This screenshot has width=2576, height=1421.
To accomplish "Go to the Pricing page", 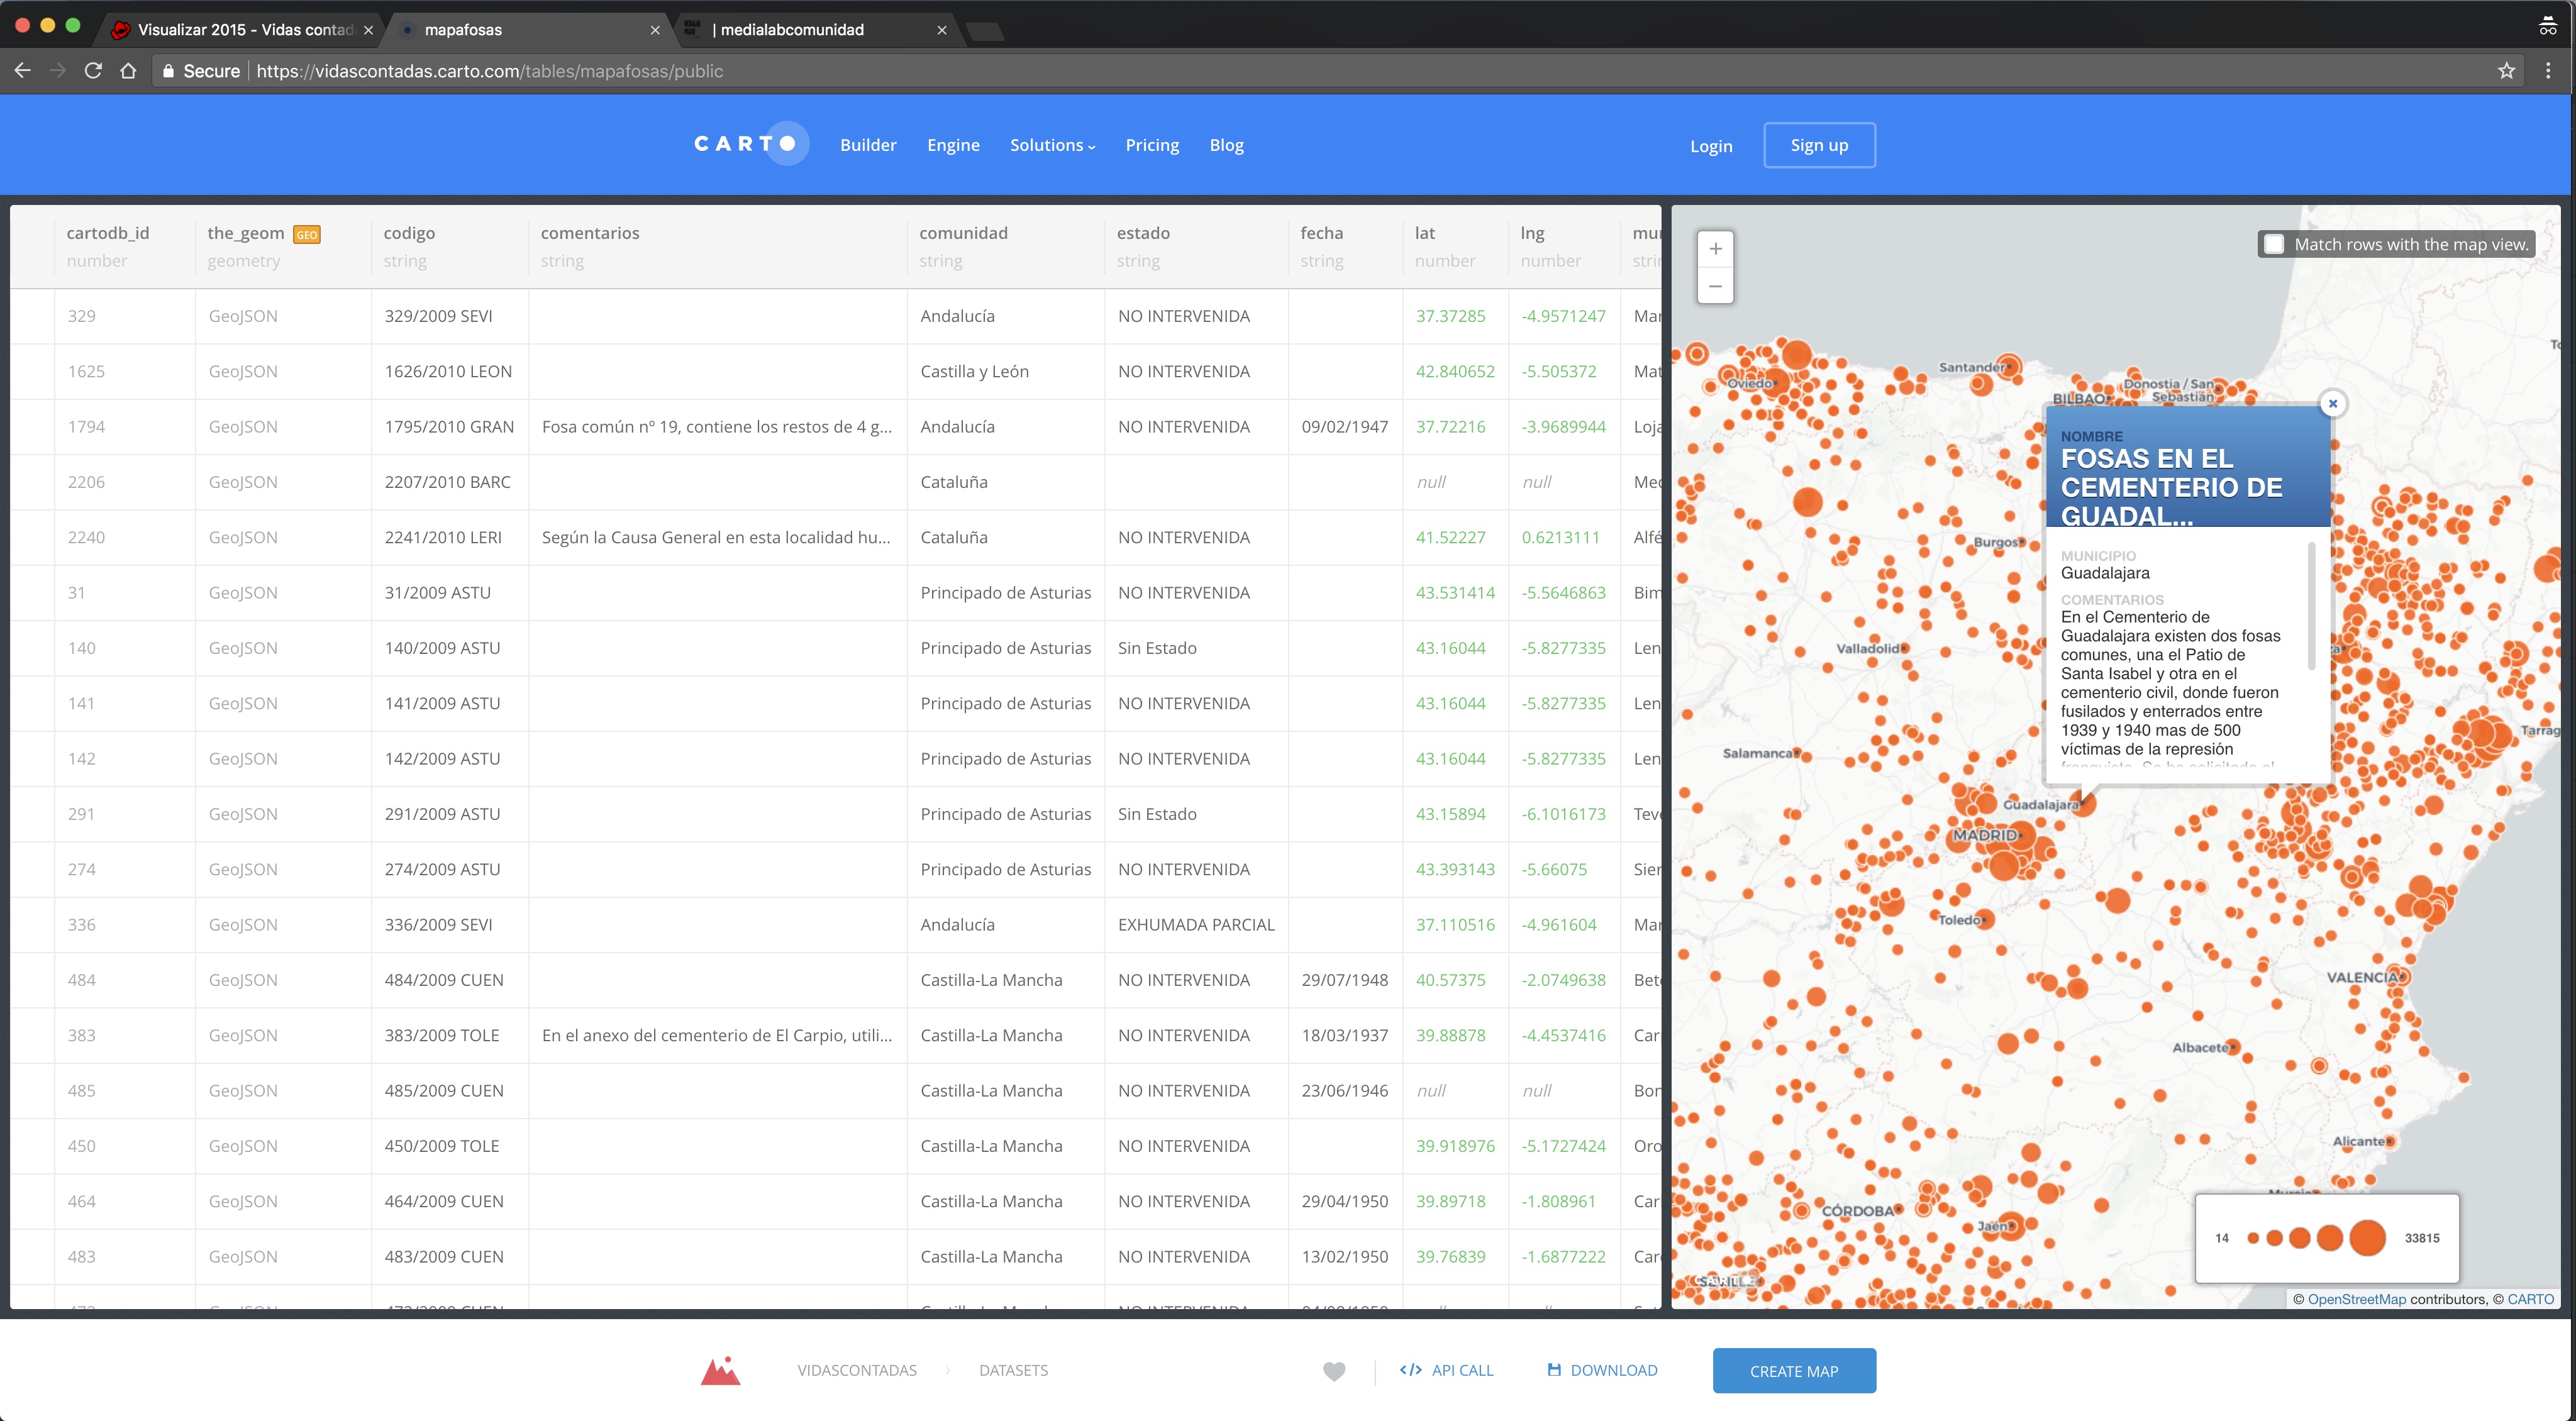I will 1152,145.
